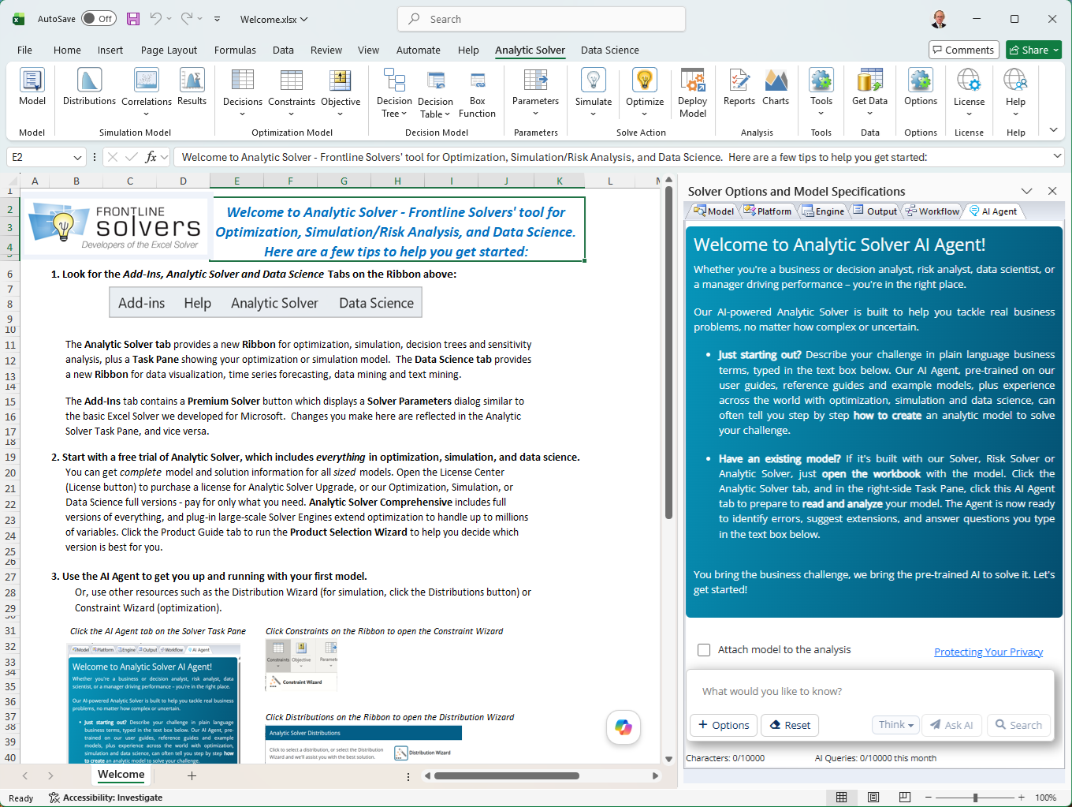Open the Welcome.xlsx filename dropdown
Screen dimensions: 1072x807
click(304, 19)
